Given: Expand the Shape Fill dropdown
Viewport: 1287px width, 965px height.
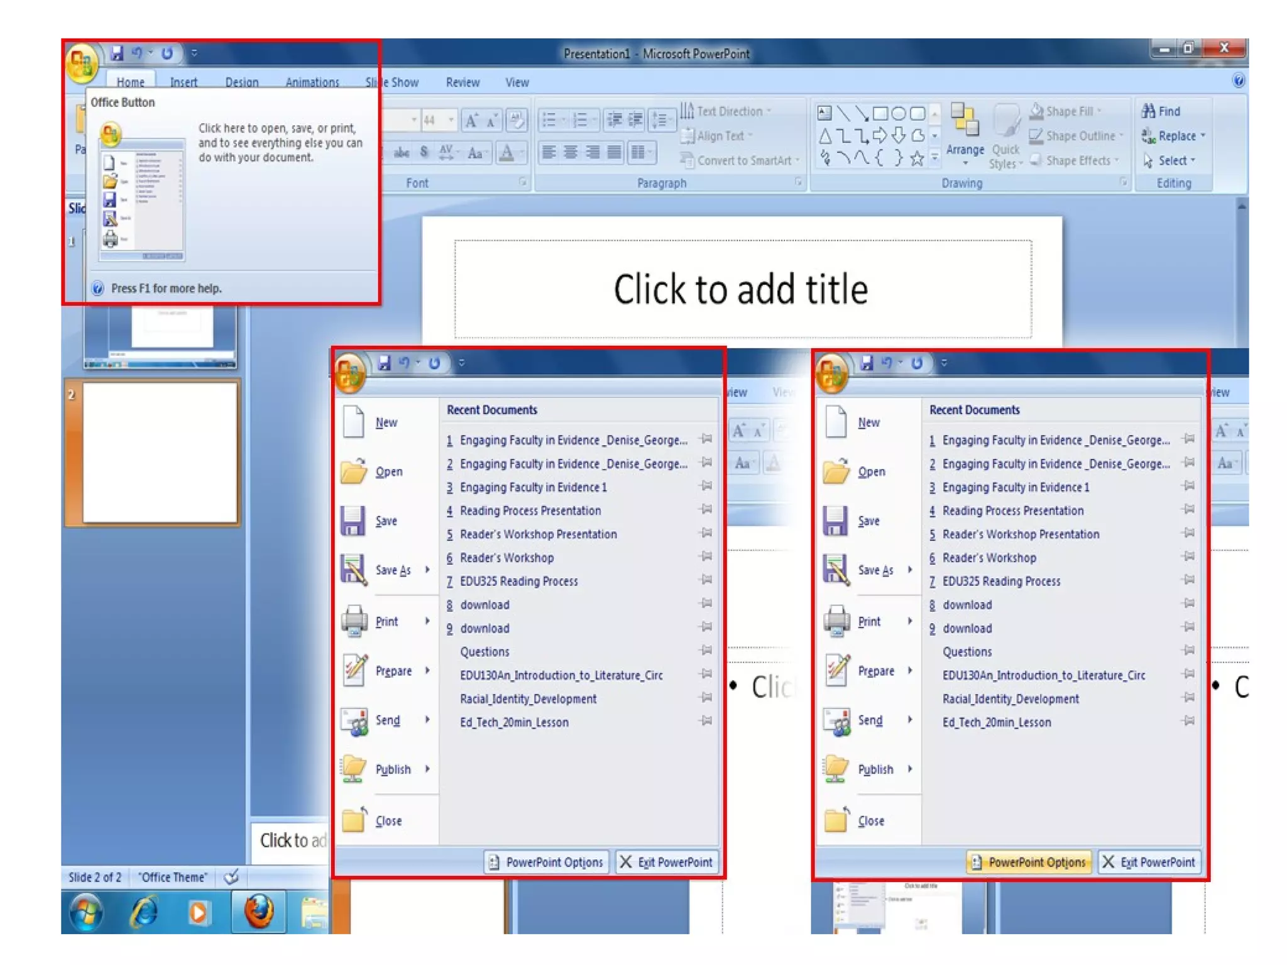Looking at the screenshot, I should point(1099,111).
